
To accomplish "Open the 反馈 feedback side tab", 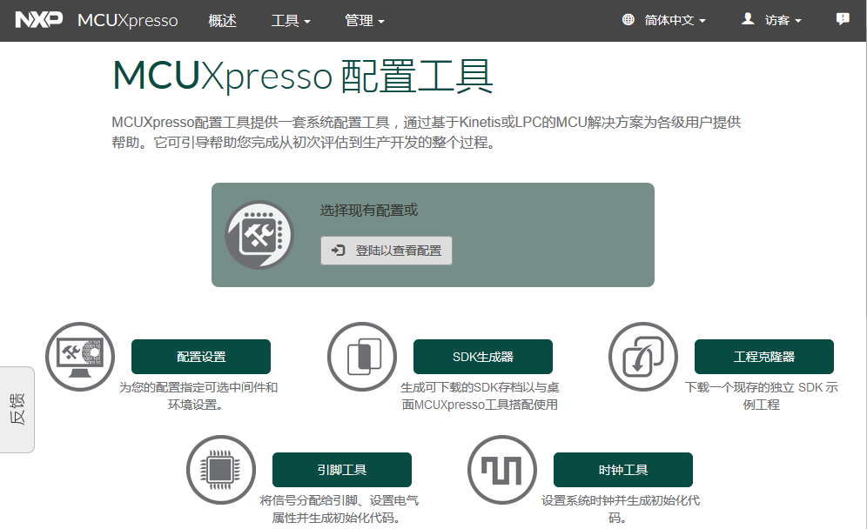I will click(17, 410).
